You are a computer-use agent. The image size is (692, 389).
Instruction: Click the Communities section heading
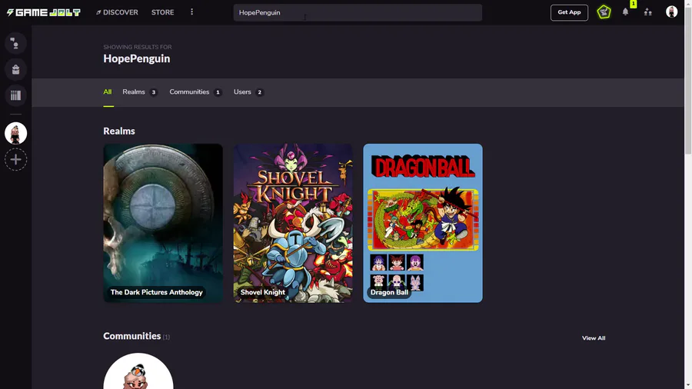(x=131, y=336)
